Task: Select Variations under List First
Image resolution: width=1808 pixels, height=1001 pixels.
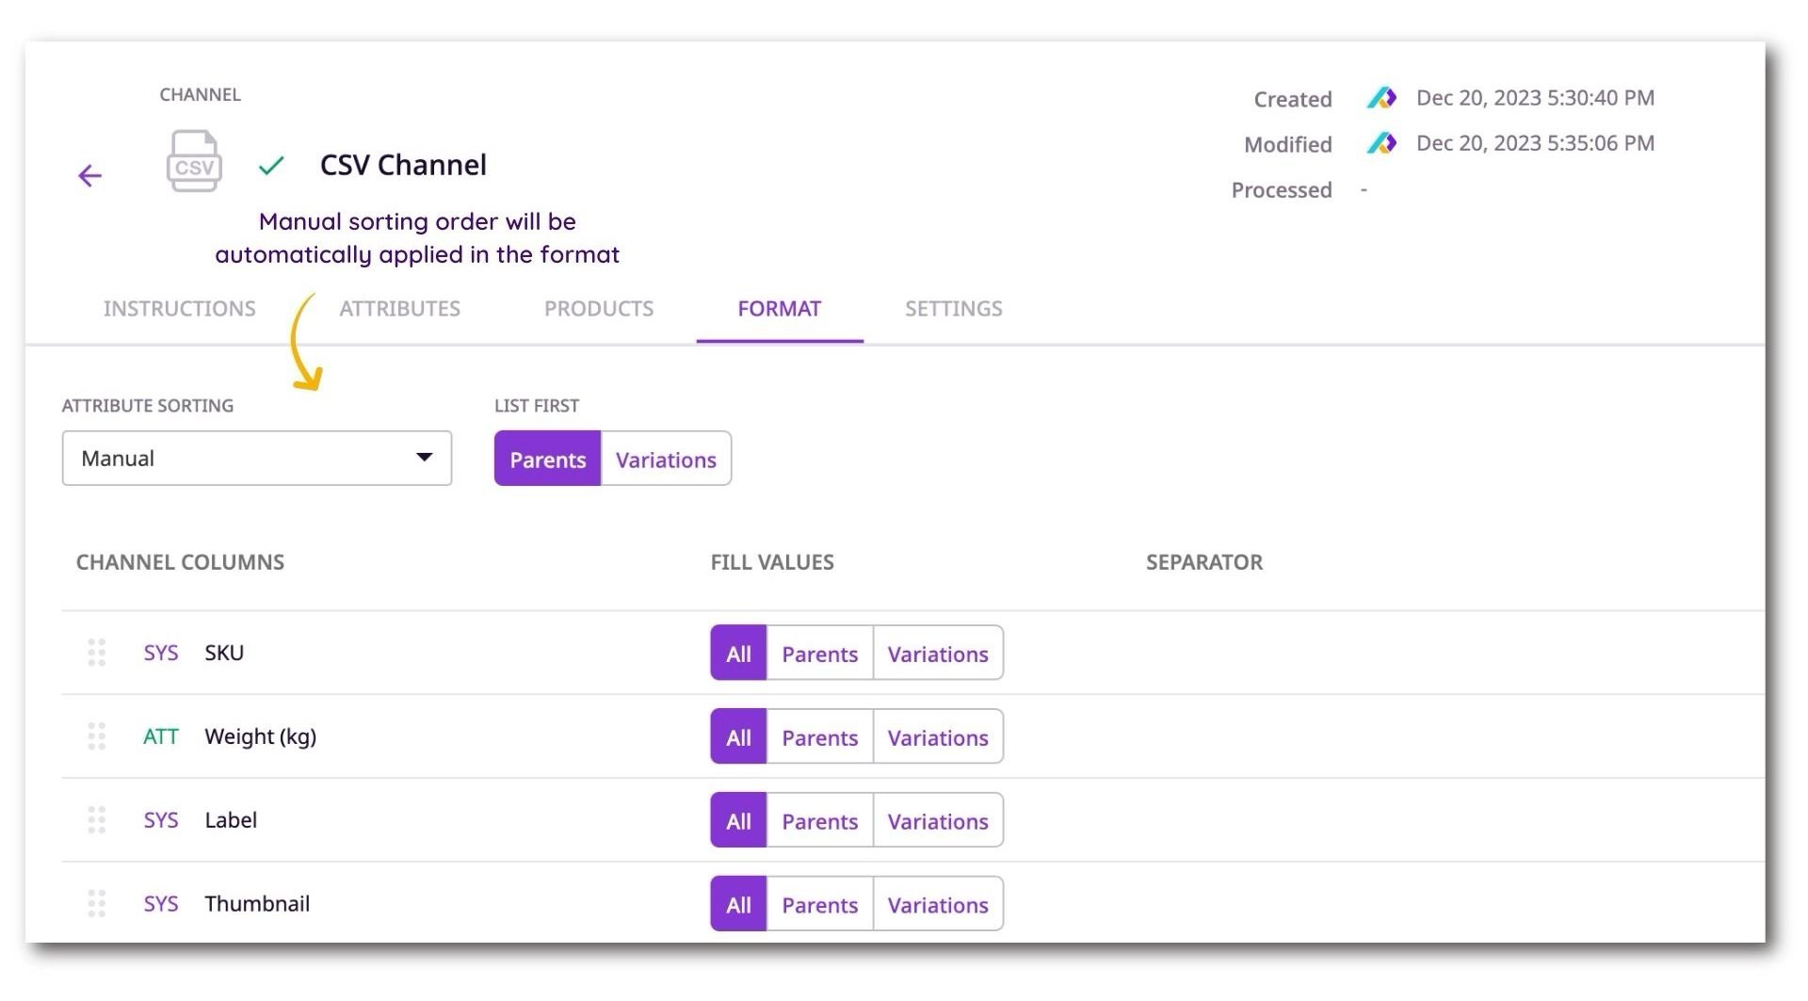Action: (x=666, y=460)
